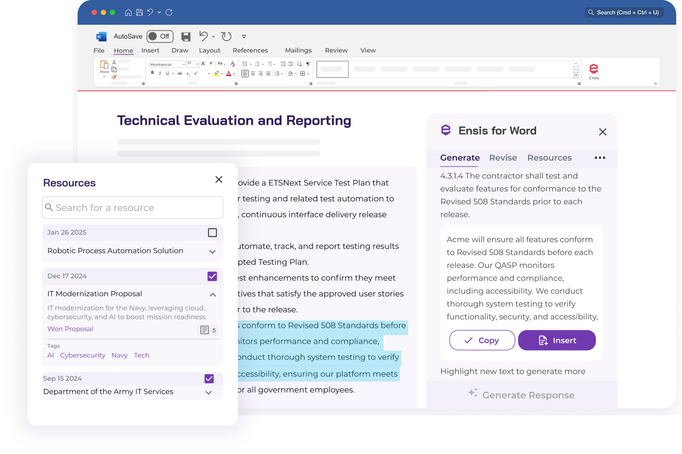Uncheck the Sep 15 2024 resource checkbox
The image size is (682, 454).
point(209,379)
